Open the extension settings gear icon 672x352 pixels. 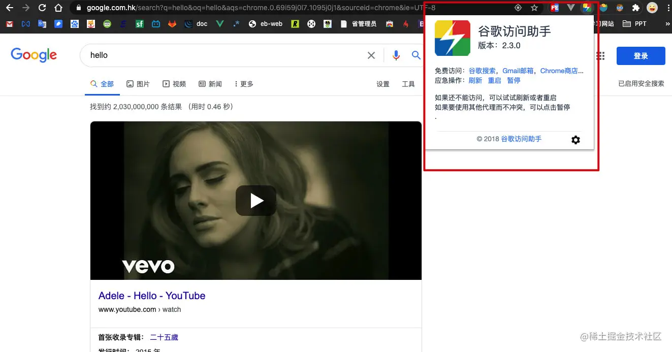click(x=575, y=140)
